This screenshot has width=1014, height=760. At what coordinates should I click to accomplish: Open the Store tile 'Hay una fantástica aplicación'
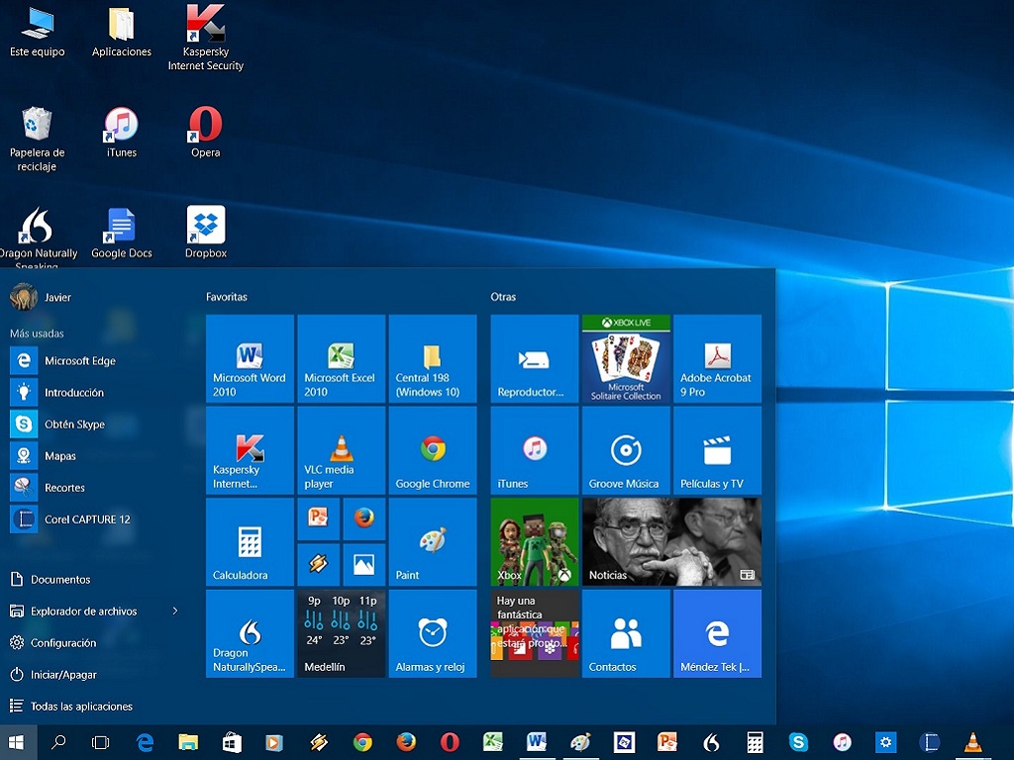point(535,633)
